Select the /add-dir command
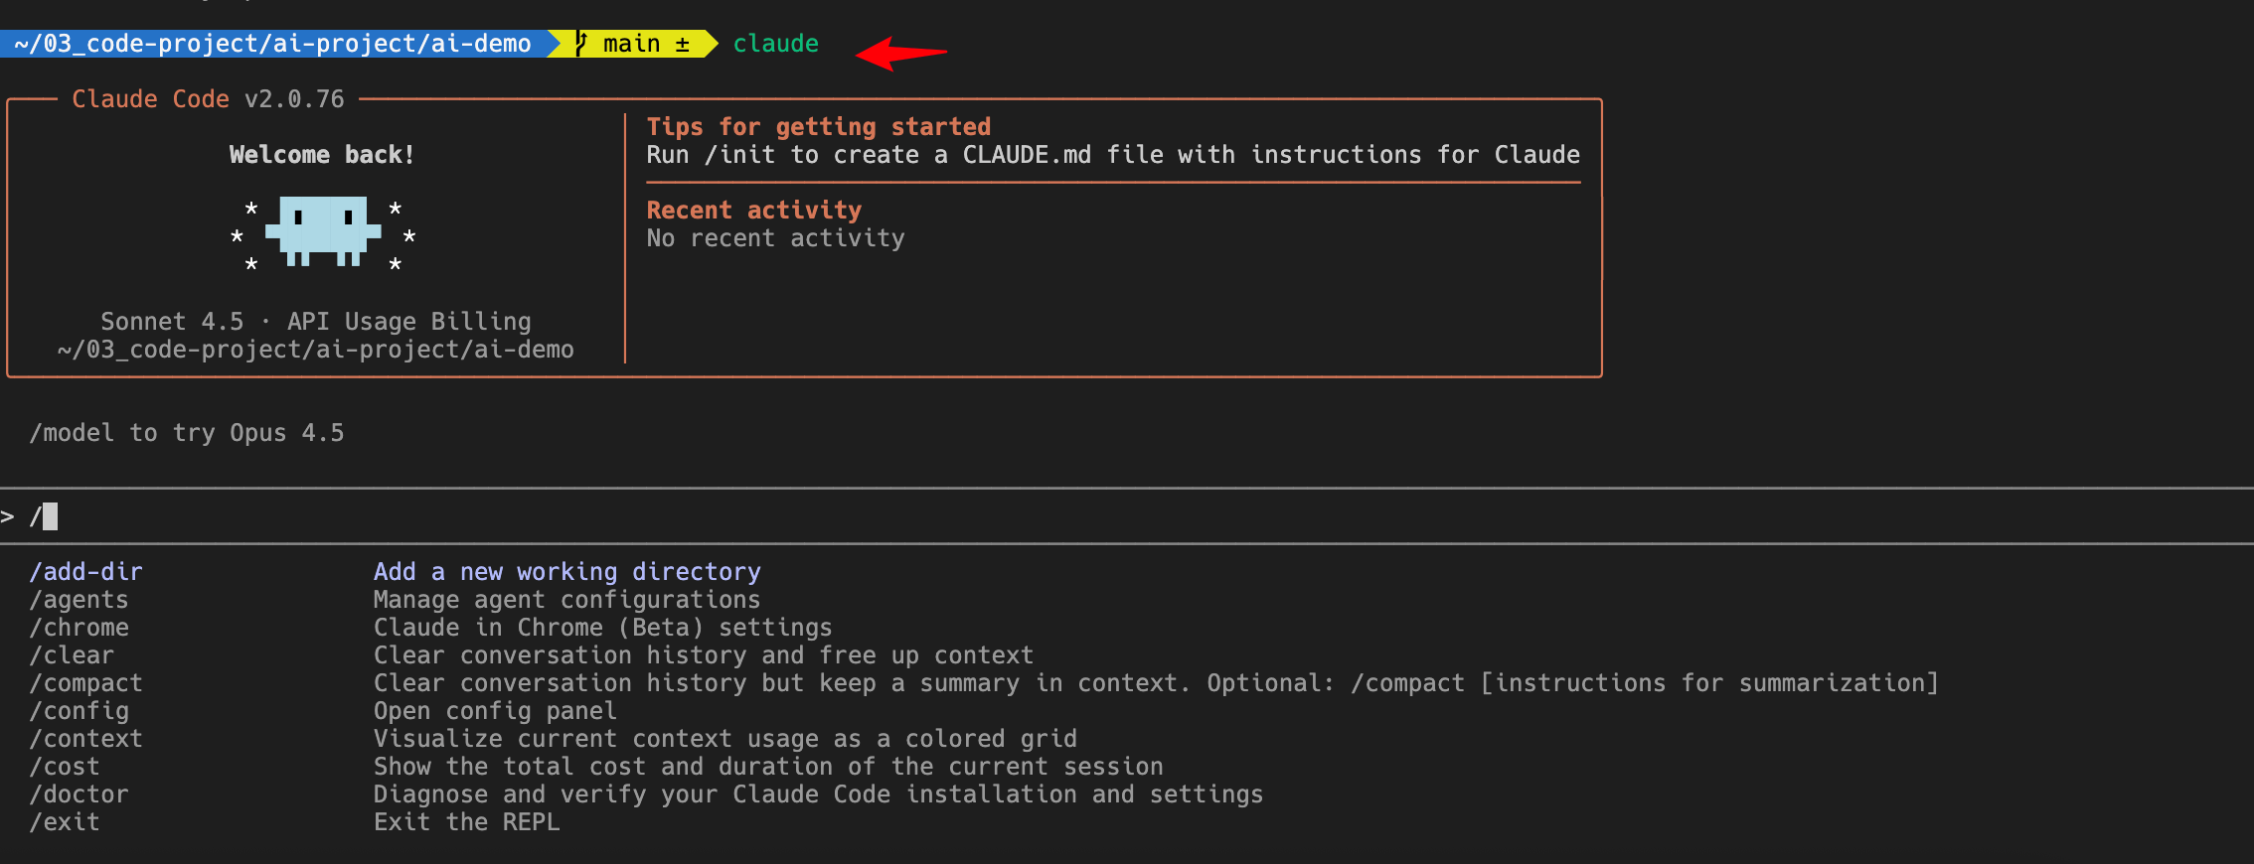The width and height of the screenshot is (2254, 864). click(85, 572)
